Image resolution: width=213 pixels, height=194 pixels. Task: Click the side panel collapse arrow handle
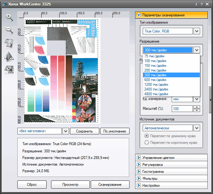[210, 100]
